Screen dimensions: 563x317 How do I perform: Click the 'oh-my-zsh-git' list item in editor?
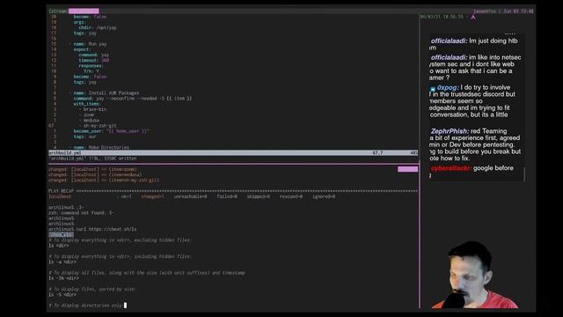coord(98,126)
